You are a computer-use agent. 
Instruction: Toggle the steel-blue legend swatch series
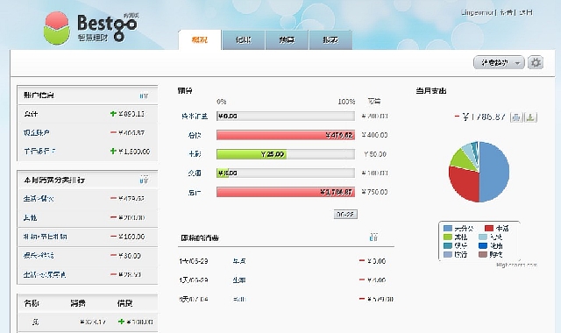448,228
